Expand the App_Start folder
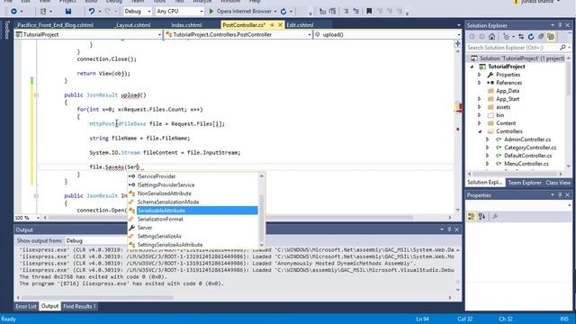Screen dimensions: 576x324 pos(480,99)
